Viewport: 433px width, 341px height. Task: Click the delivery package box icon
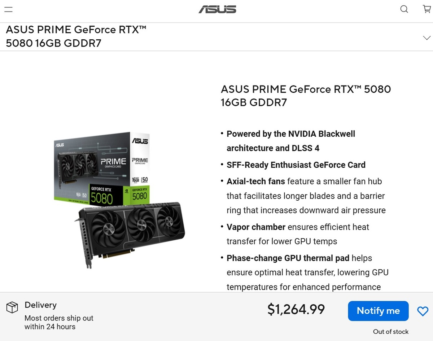click(12, 307)
